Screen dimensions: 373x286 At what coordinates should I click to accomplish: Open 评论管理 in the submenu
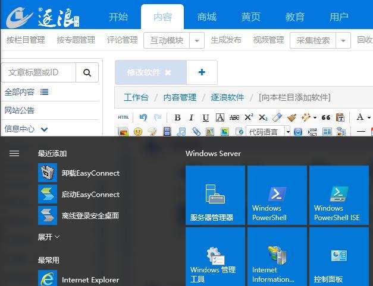[x=123, y=40]
